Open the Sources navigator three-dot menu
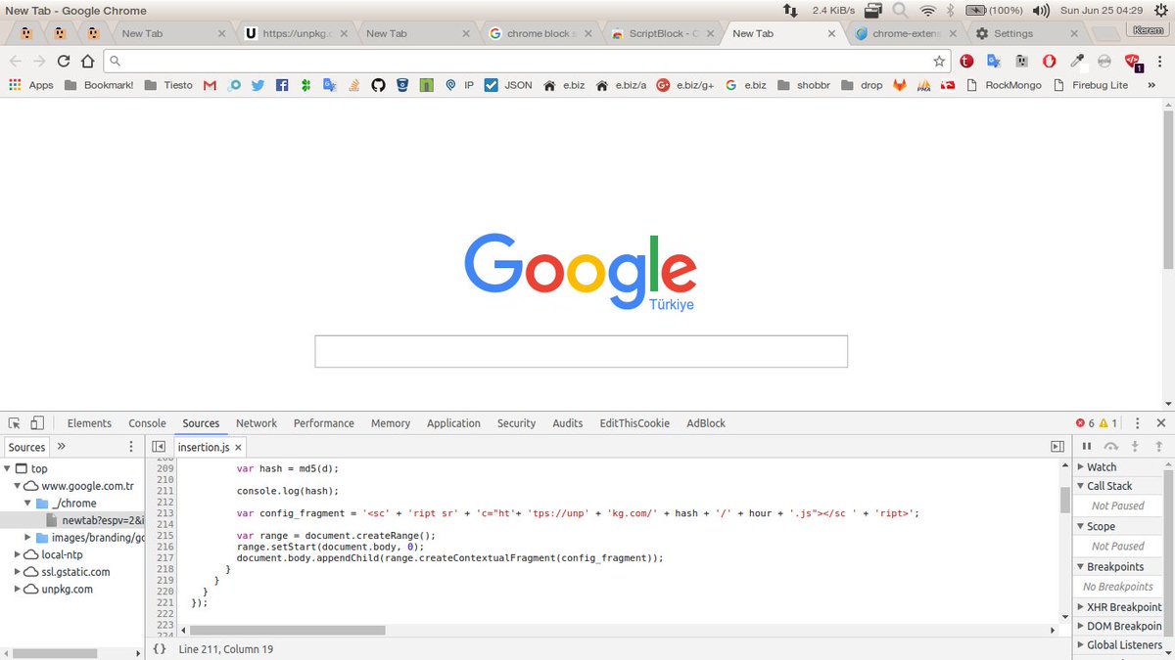1175x660 pixels. click(131, 447)
